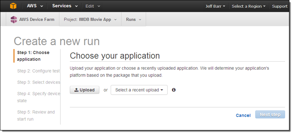Open the Support menu
Image resolution: width=293 pixels, height=134 pixels.
tap(280, 6)
